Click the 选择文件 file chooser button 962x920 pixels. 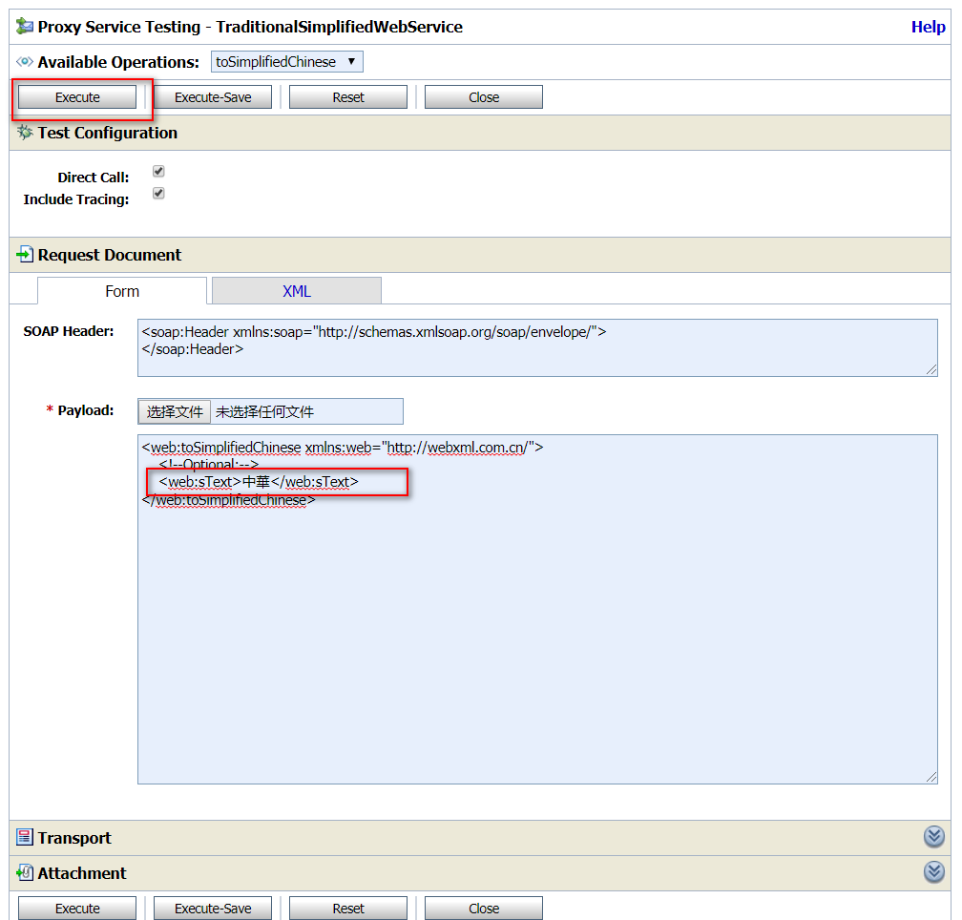(x=175, y=411)
